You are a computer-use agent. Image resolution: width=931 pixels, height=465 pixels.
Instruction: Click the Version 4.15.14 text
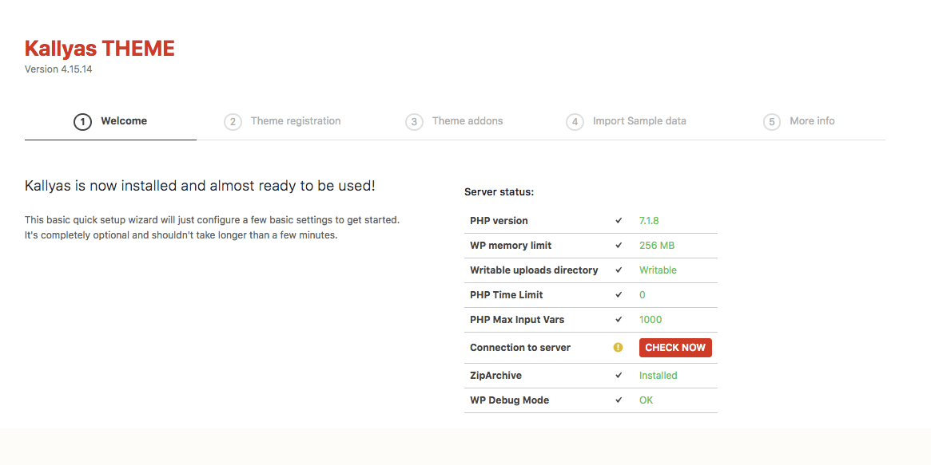coord(58,69)
